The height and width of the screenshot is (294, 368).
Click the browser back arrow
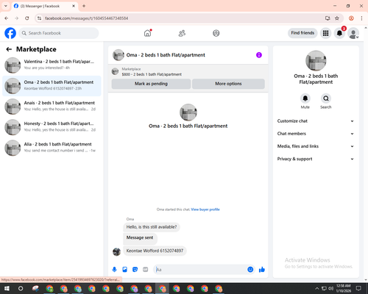click(x=7, y=18)
